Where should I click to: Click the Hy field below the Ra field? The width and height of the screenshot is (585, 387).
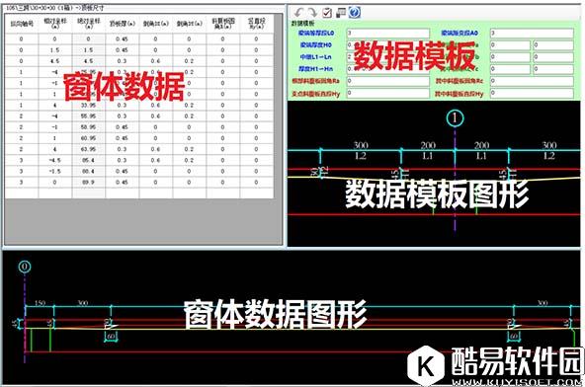tap(388, 93)
